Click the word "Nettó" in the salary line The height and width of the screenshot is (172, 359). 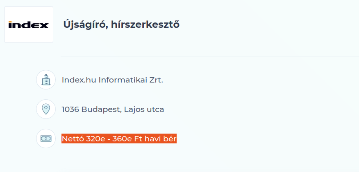72,139
